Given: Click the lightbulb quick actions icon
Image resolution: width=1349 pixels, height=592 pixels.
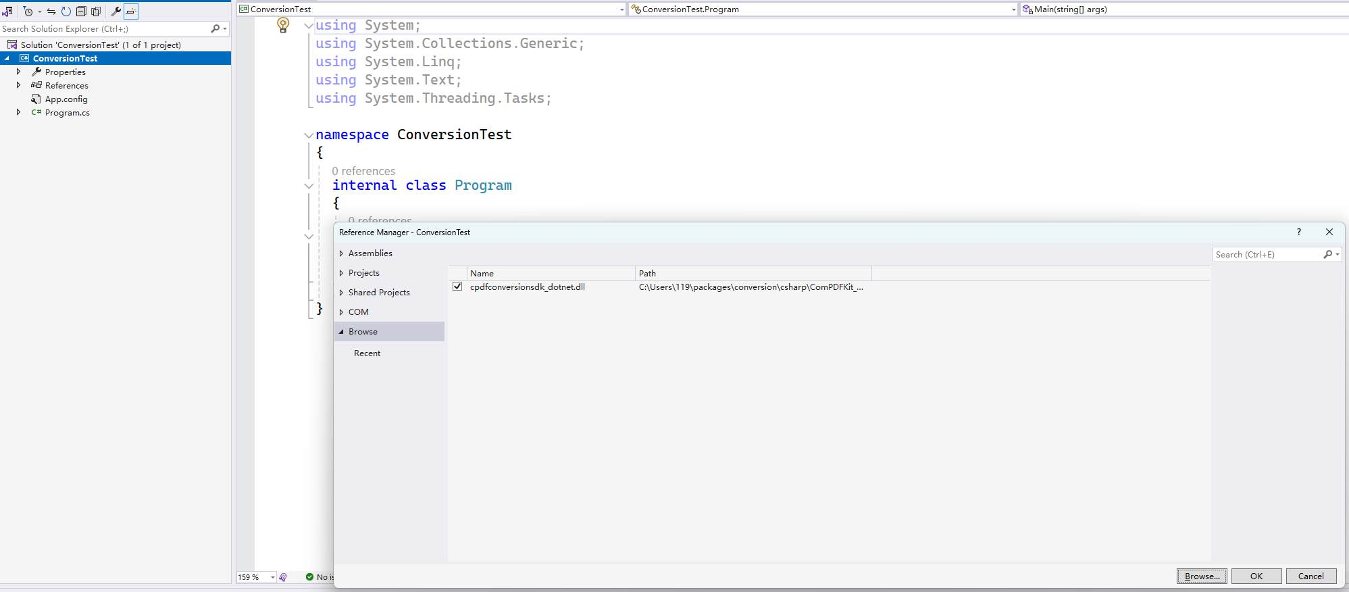Looking at the screenshot, I should tap(283, 26).
